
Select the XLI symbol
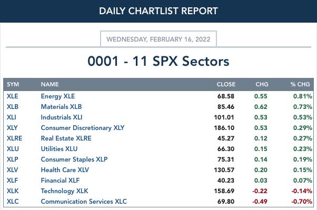coord(12,117)
